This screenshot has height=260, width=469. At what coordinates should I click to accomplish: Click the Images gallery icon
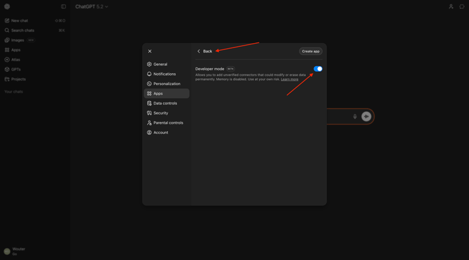pyautogui.click(x=7, y=40)
